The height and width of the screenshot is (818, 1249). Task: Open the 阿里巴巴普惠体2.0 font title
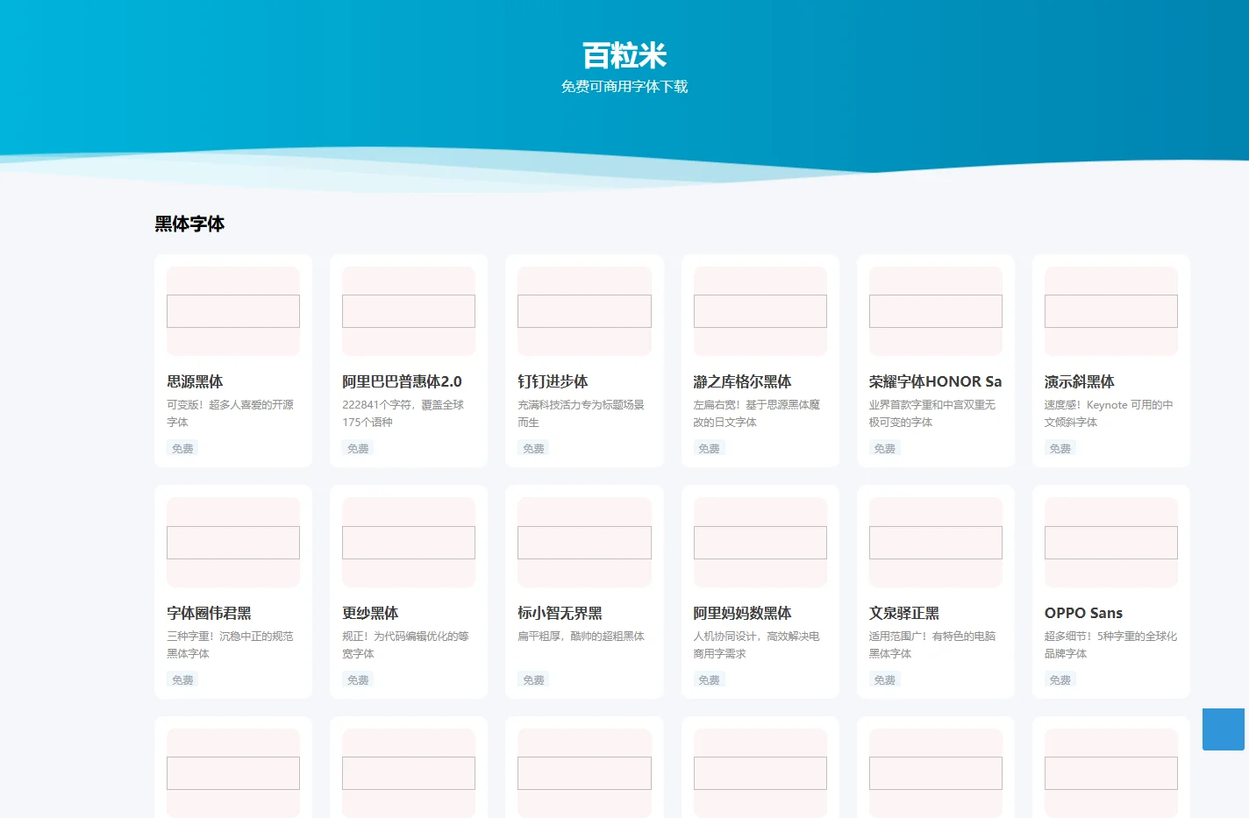coord(402,381)
